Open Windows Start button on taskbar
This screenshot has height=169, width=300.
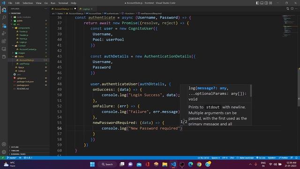click(92, 164)
